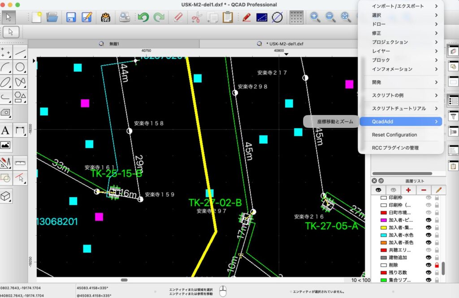This screenshot has width=459, height=298.
Task: Expand the ブロック submenu arrow
Action: pos(436,60)
